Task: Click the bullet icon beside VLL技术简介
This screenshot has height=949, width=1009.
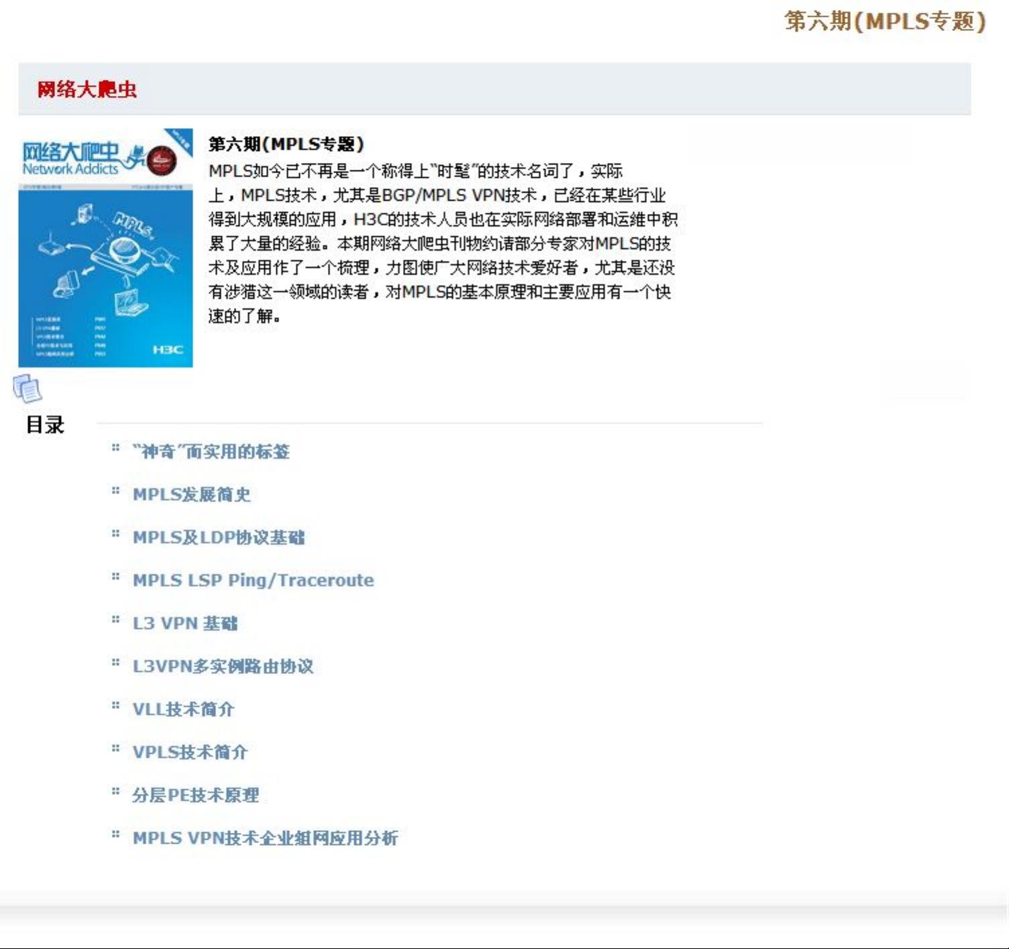Action: click(x=115, y=706)
